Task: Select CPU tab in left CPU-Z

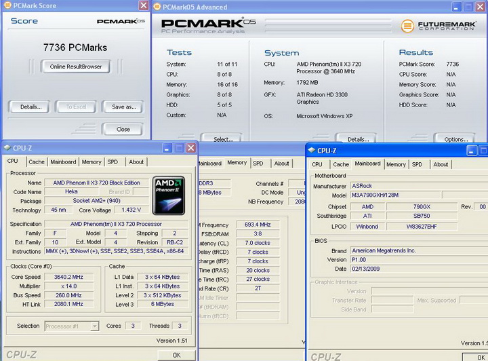Action: pos(12,161)
